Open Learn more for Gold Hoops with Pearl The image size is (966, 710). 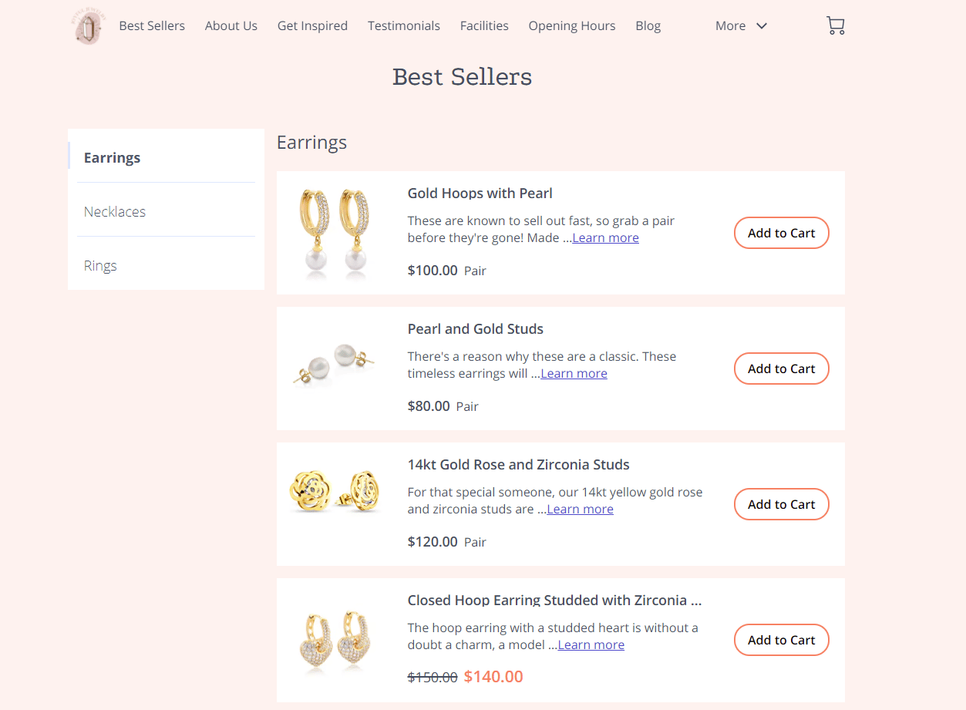605,238
